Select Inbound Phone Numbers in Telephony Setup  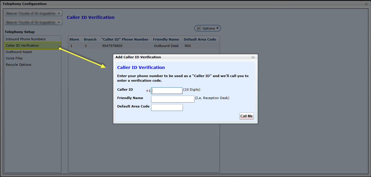(x=25, y=39)
